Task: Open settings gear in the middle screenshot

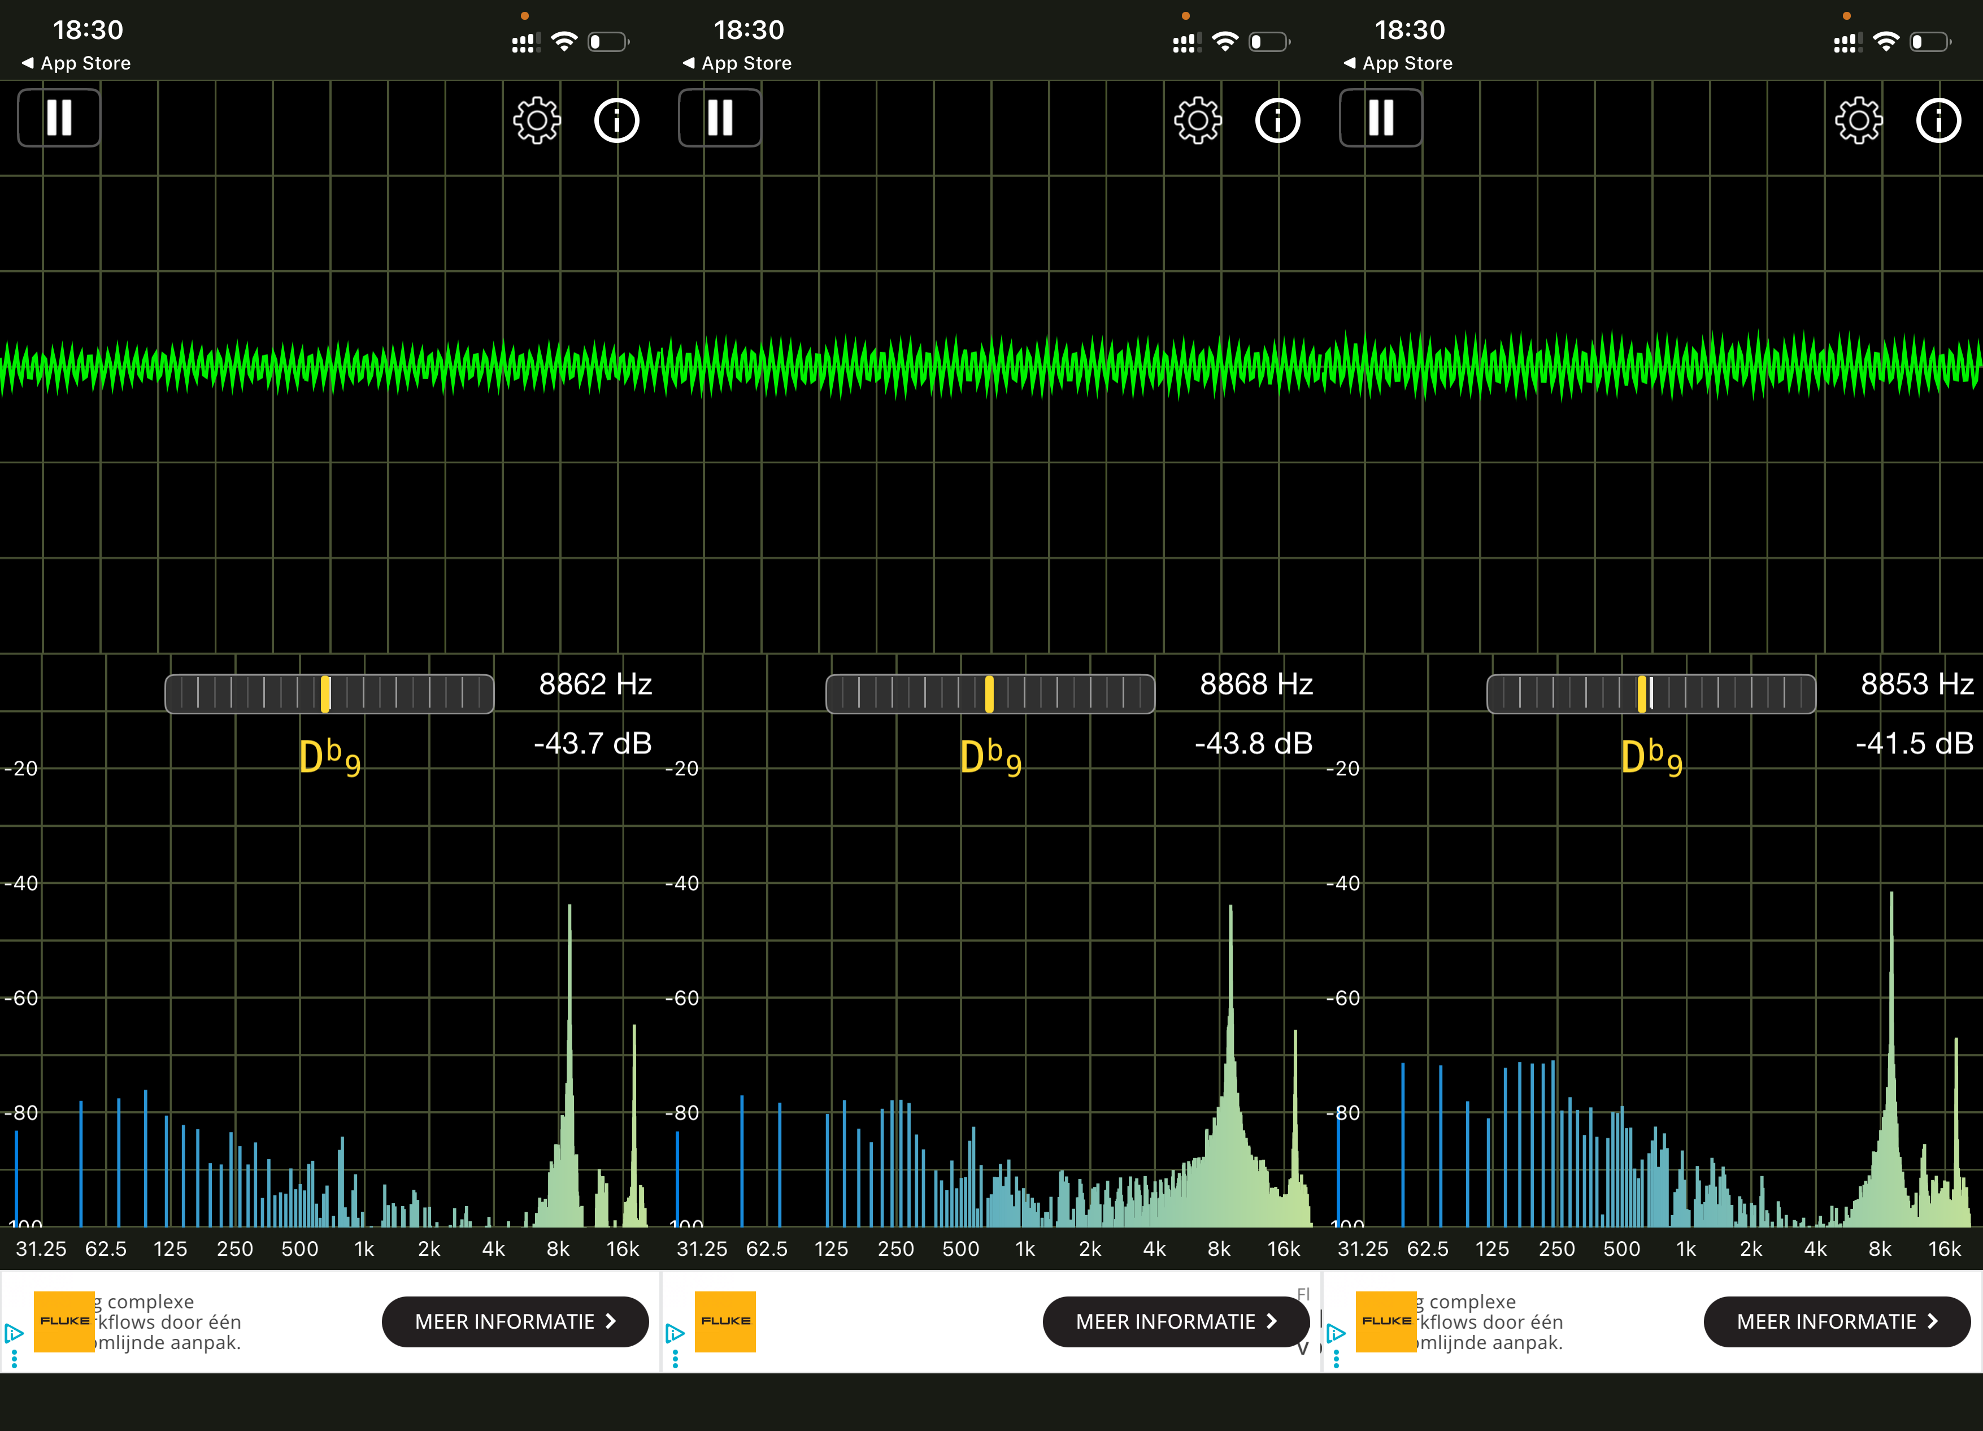Action: (1197, 120)
